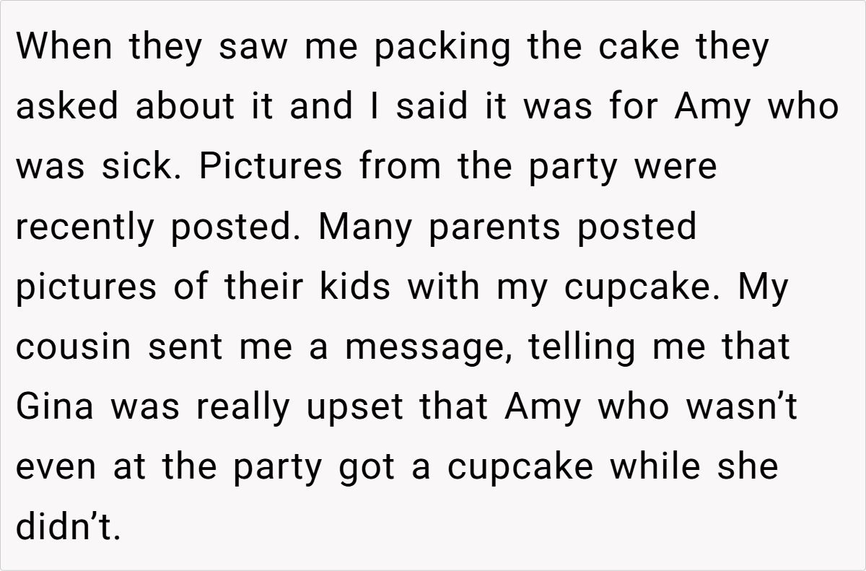The image size is (866, 571).
Task: Click the name "Gina" in the text
Action: [55, 407]
